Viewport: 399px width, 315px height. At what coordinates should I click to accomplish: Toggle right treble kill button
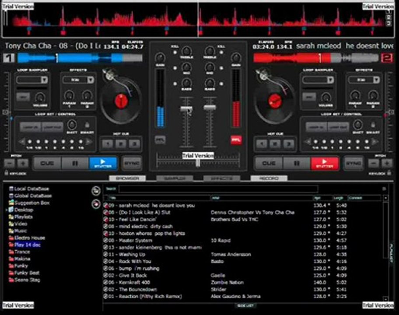(221, 52)
